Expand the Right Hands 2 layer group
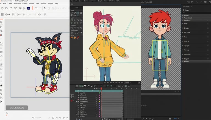211x120 pixels. [77, 101]
